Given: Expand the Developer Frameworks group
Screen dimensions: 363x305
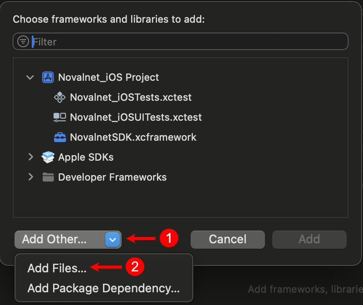Looking at the screenshot, I should [30, 177].
